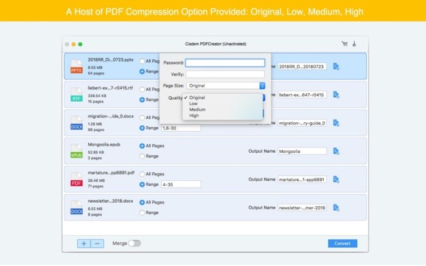Click the minus remove file button

tap(97, 243)
